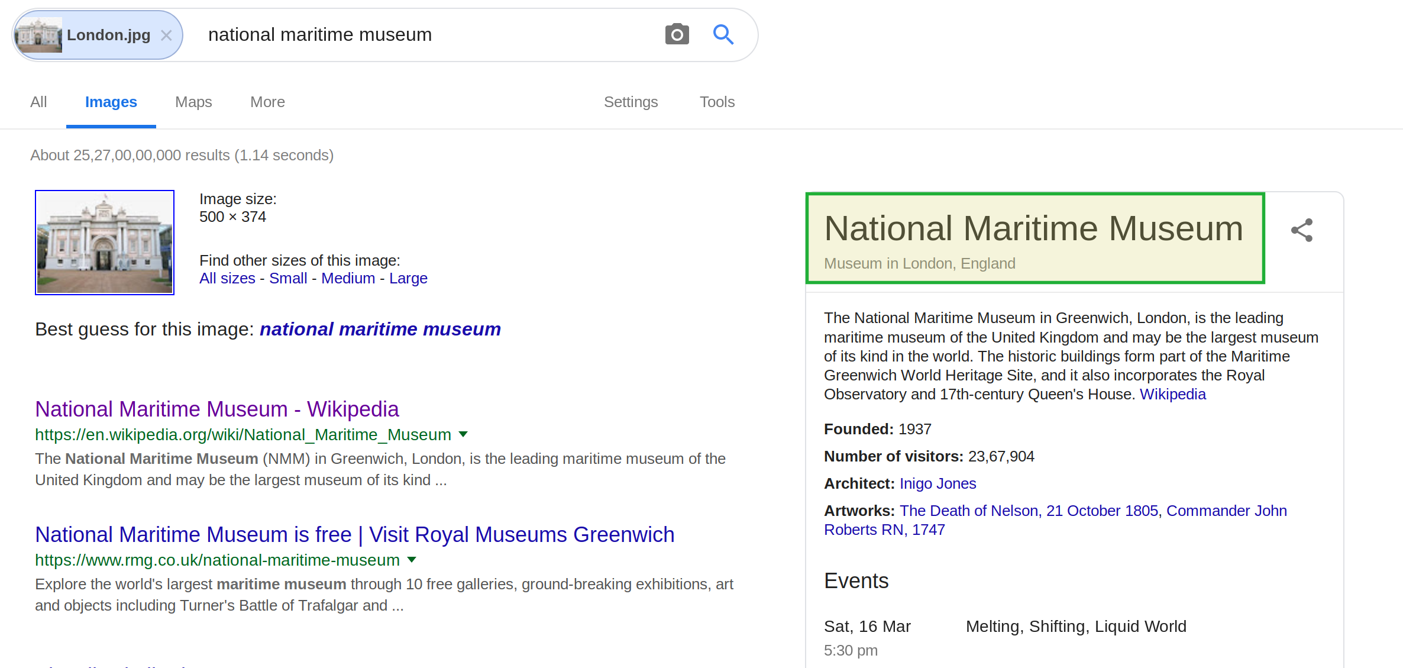Click the search text input field

click(x=426, y=35)
